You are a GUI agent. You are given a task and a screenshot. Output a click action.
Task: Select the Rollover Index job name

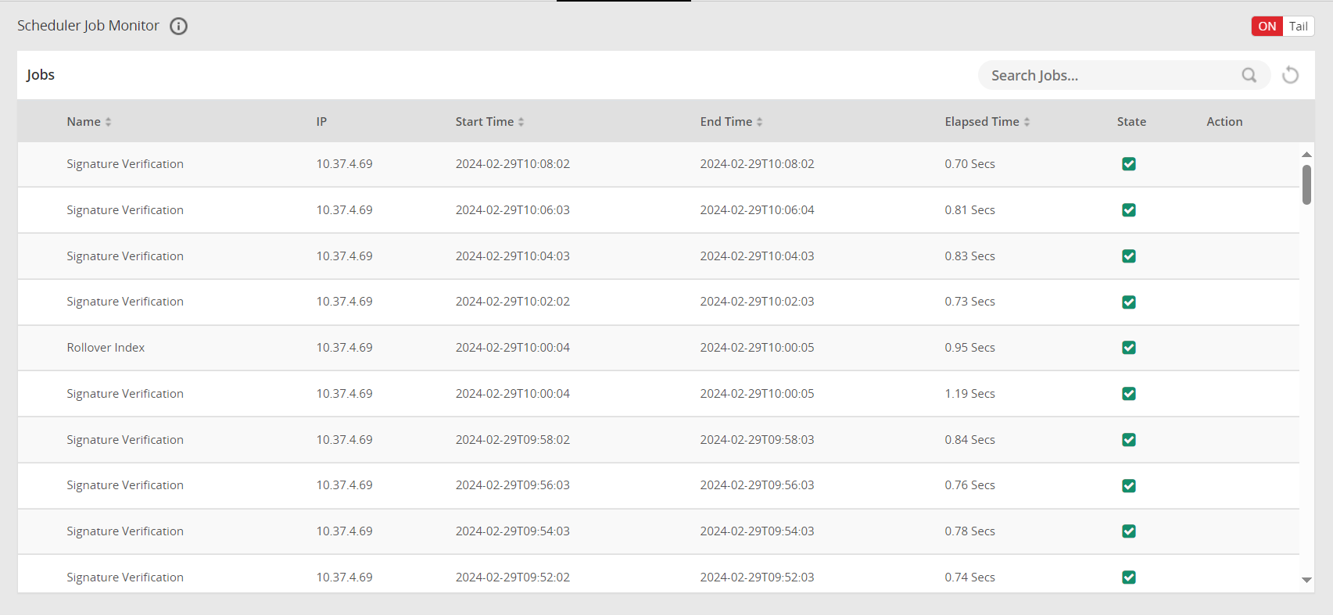[106, 348]
